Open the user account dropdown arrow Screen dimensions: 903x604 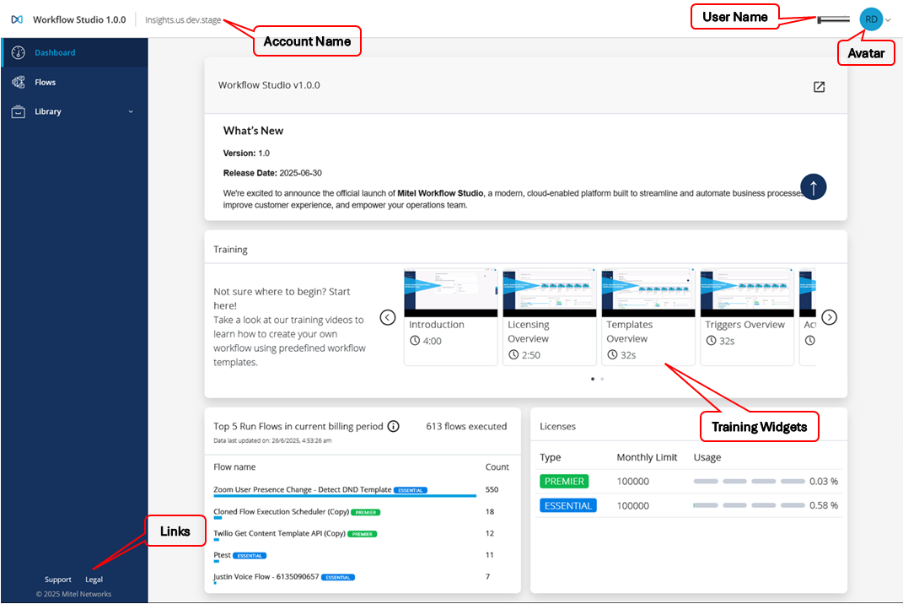coord(888,20)
